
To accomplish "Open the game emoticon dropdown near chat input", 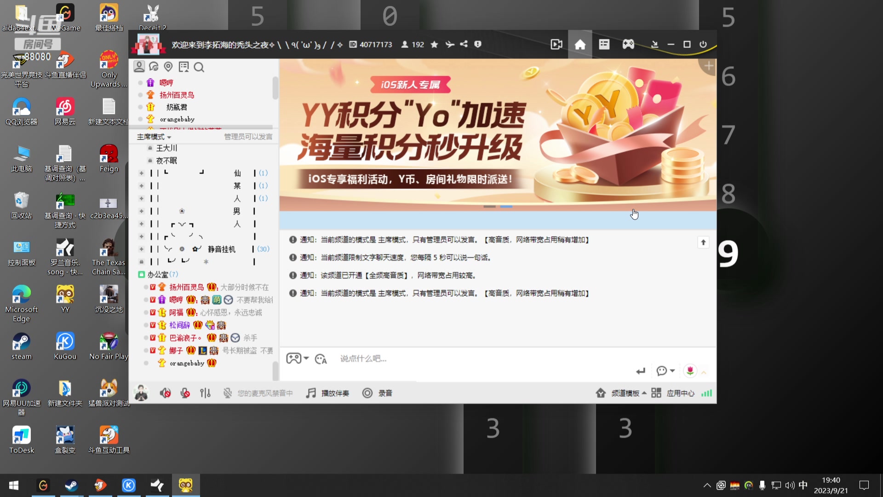I will 298,358.
